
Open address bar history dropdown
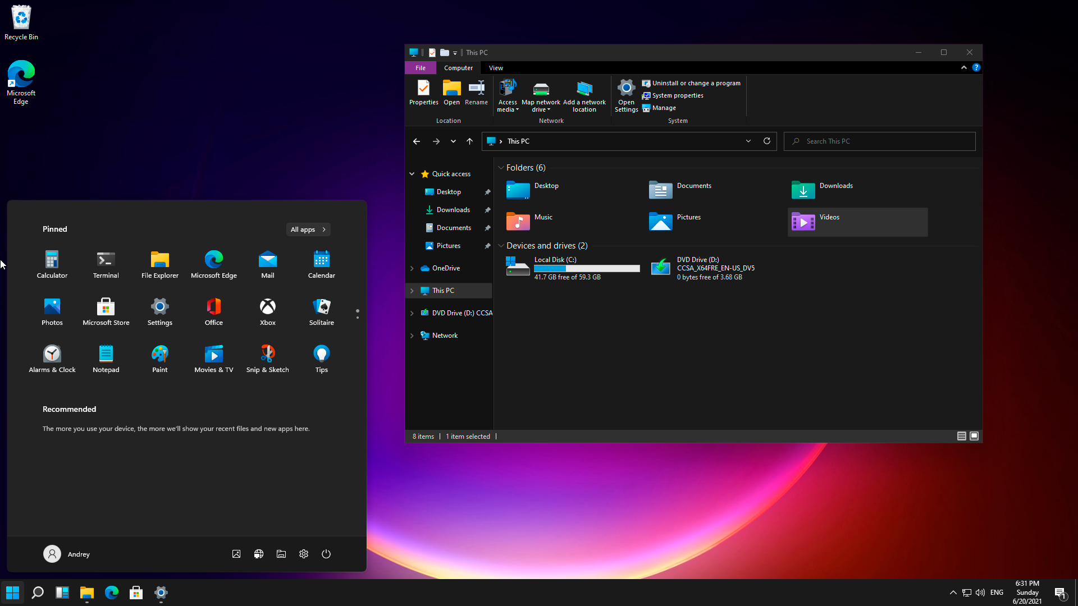click(x=748, y=141)
